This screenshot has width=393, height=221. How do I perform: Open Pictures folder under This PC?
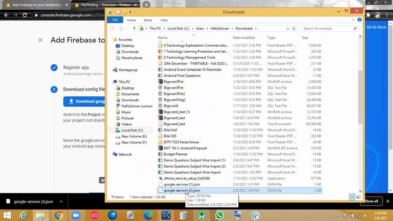tap(125, 118)
